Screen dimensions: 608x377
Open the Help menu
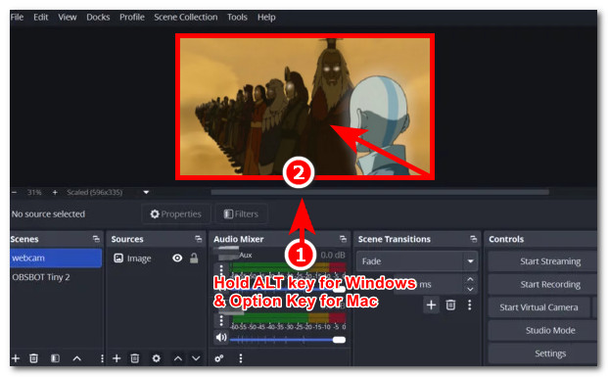(266, 17)
